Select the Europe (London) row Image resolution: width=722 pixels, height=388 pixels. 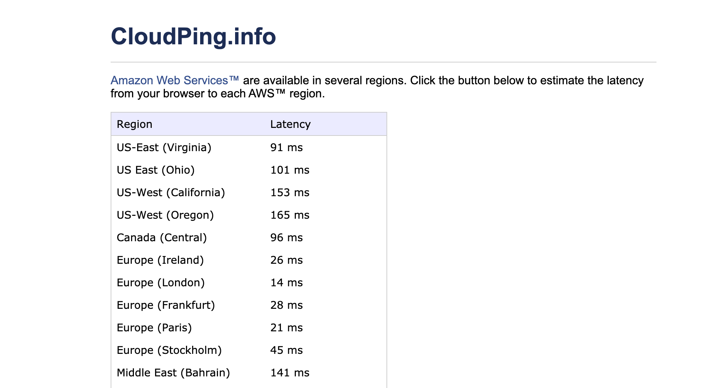(160, 282)
